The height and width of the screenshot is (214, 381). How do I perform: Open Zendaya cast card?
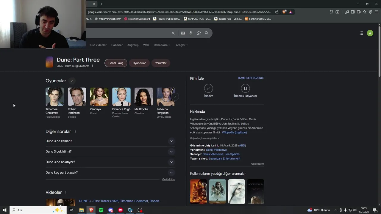tap(99, 101)
